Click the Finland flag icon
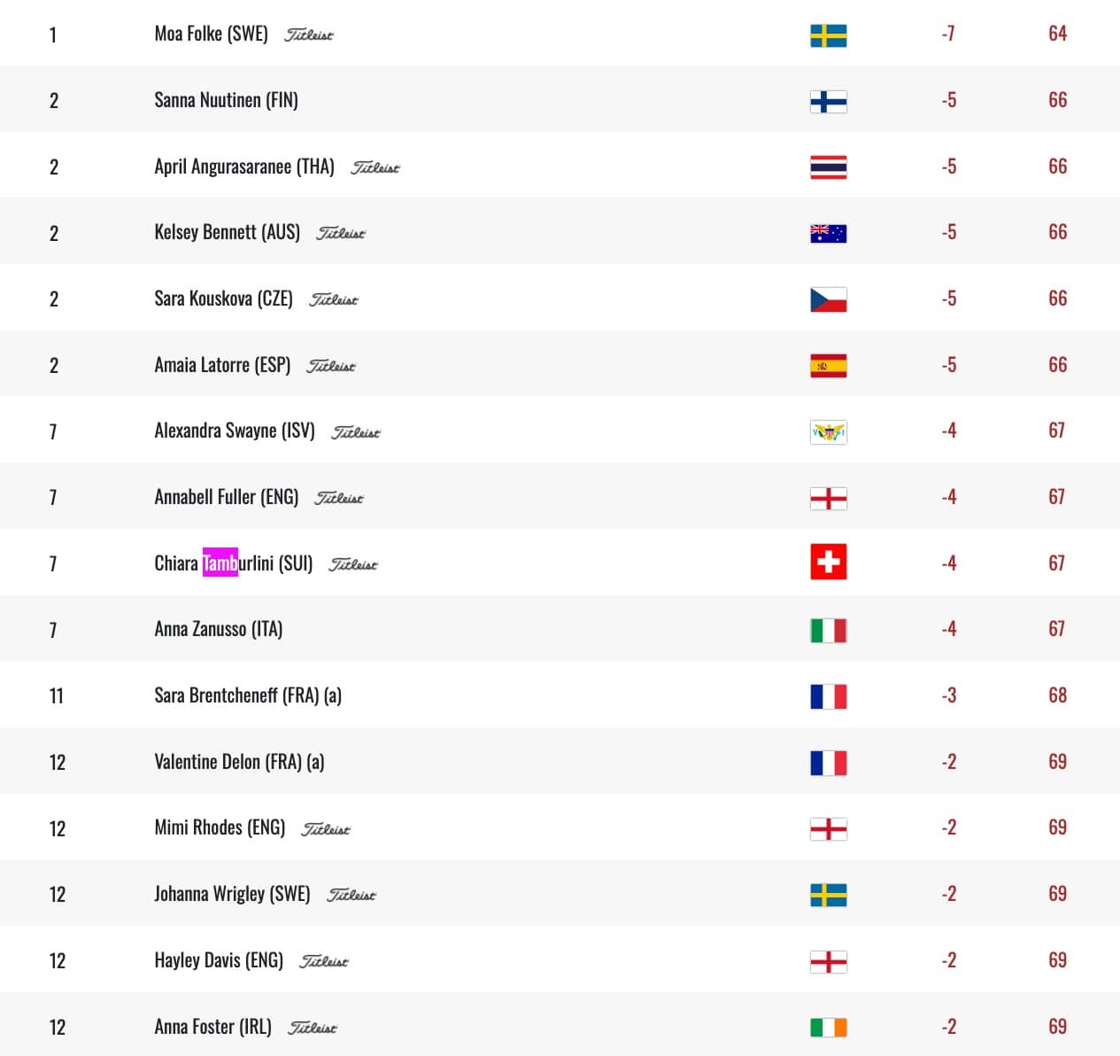1120x1056 pixels. click(x=828, y=102)
